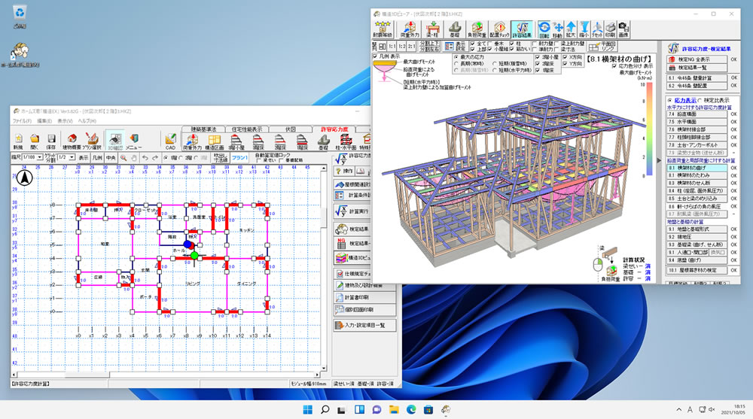
Task: Click 検定結果一覧 button in viewer panel
Action: coord(697,68)
